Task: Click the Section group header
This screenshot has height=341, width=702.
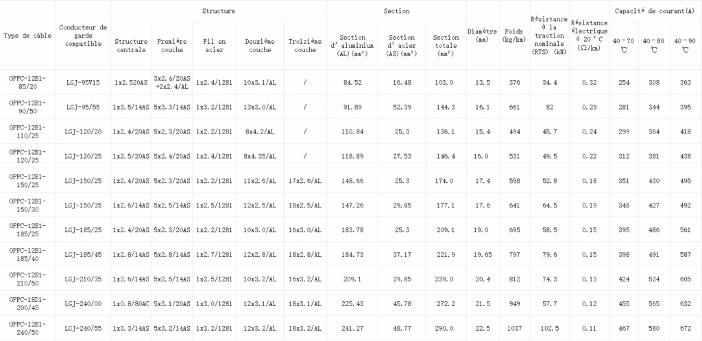Action: [x=397, y=11]
